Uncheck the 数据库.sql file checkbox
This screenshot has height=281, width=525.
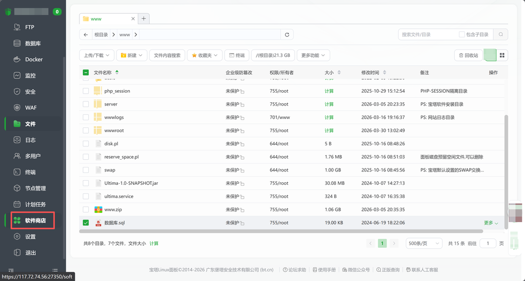(x=86, y=223)
